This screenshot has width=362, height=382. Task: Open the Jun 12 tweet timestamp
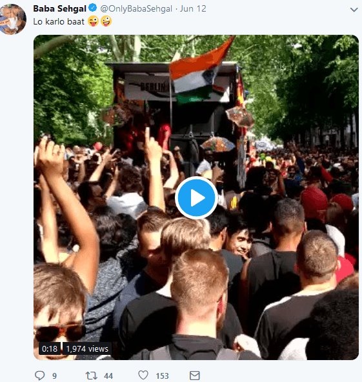193,9
